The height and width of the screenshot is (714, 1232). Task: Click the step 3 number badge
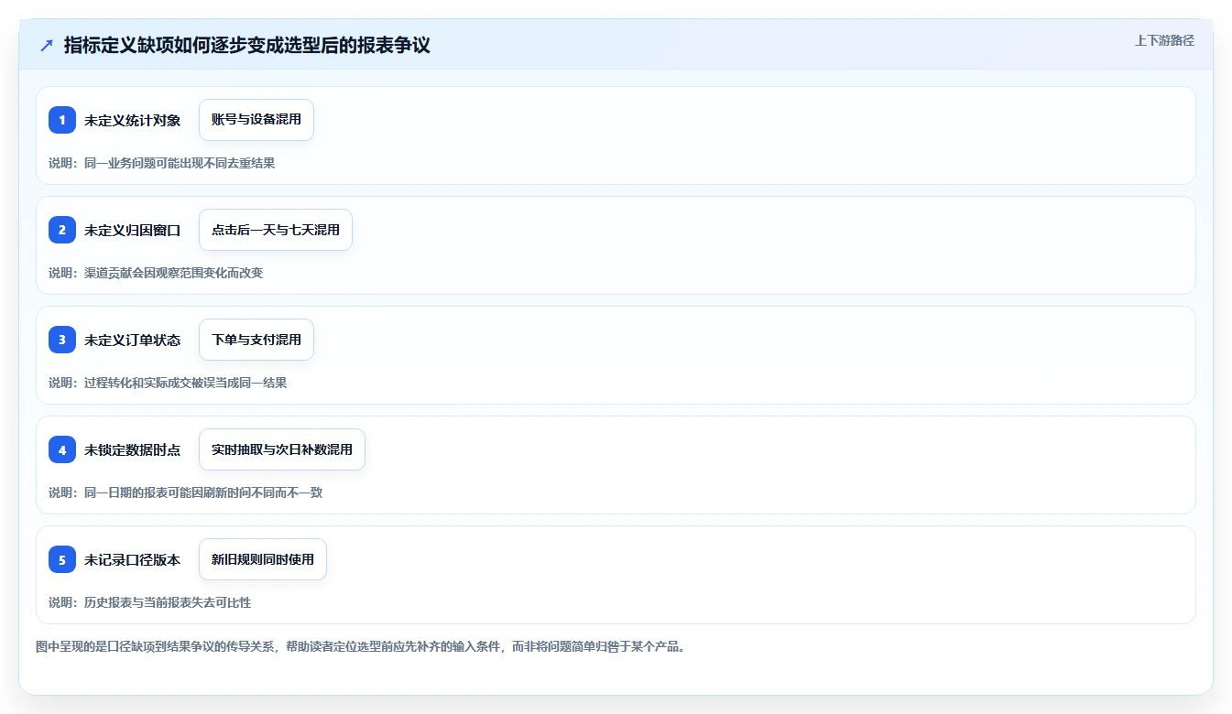62,340
